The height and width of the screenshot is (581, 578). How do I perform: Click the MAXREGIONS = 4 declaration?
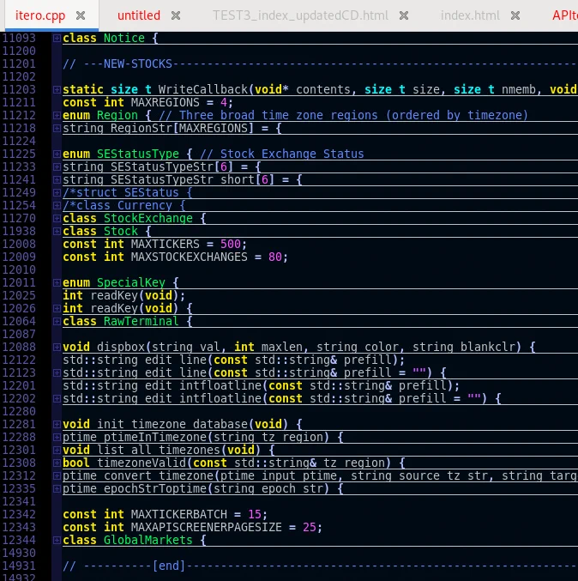[x=148, y=103]
